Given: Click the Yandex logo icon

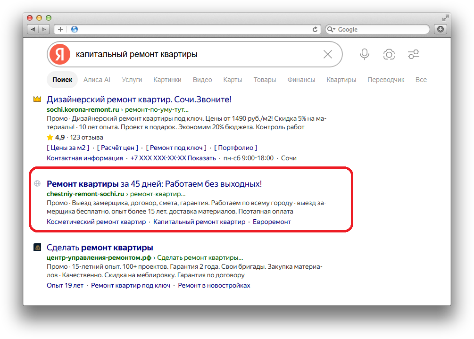Looking at the screenshot, I should tap(60, 54).
